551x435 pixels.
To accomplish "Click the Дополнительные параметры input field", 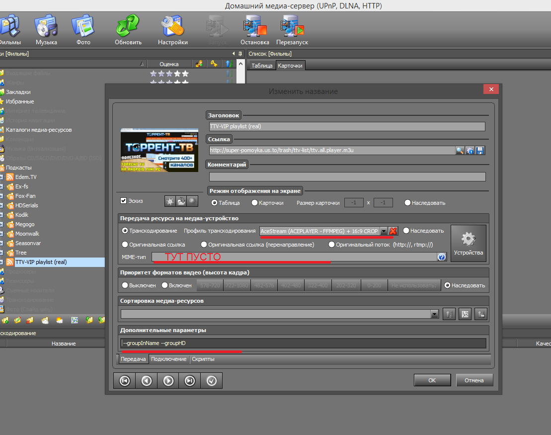I will (x=303, y=343).
